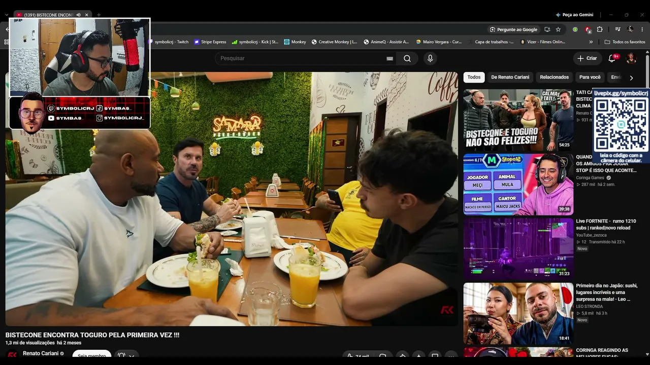Open the Chrome profile avatar
The height and width of the screenshot is (365, 650).
coord(630,29)
